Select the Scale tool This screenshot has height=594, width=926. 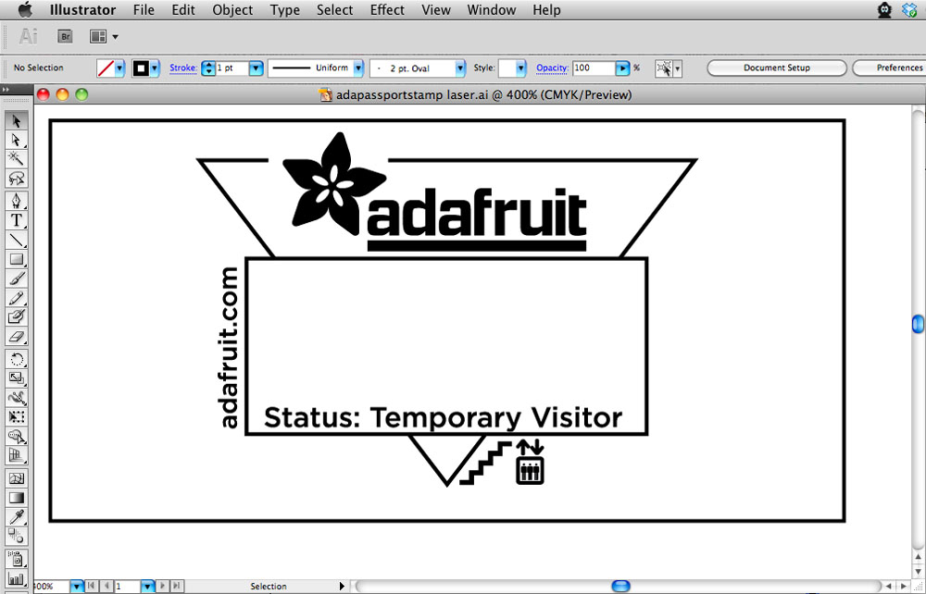pos(17,378)
